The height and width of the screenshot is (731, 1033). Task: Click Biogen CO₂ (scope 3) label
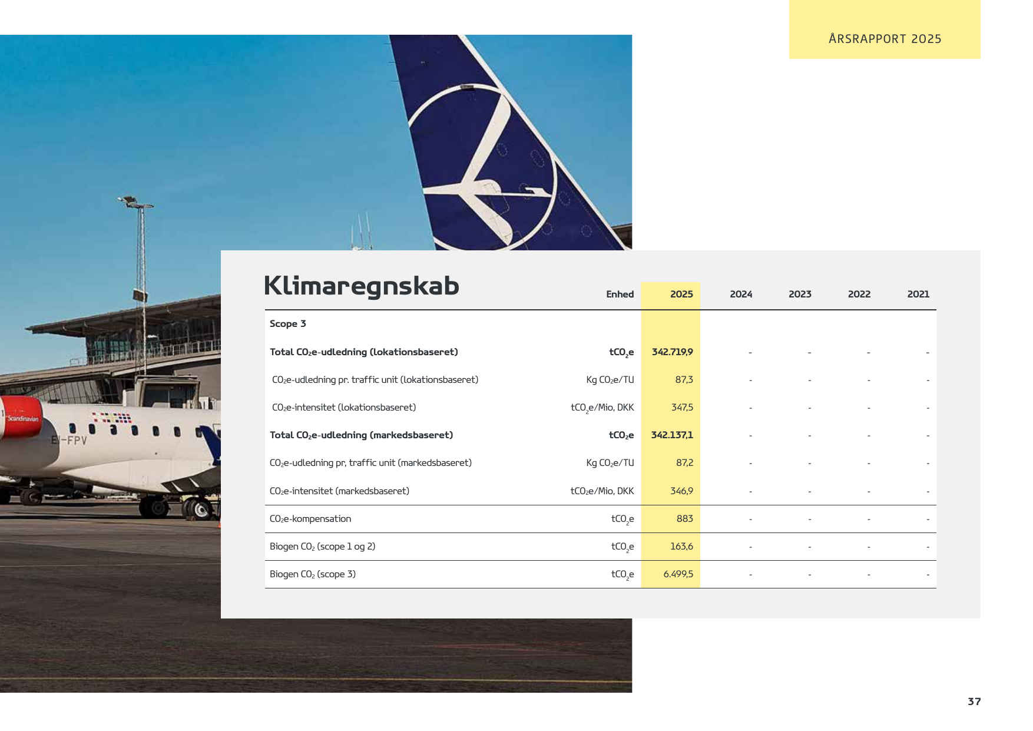pos(313,574)
